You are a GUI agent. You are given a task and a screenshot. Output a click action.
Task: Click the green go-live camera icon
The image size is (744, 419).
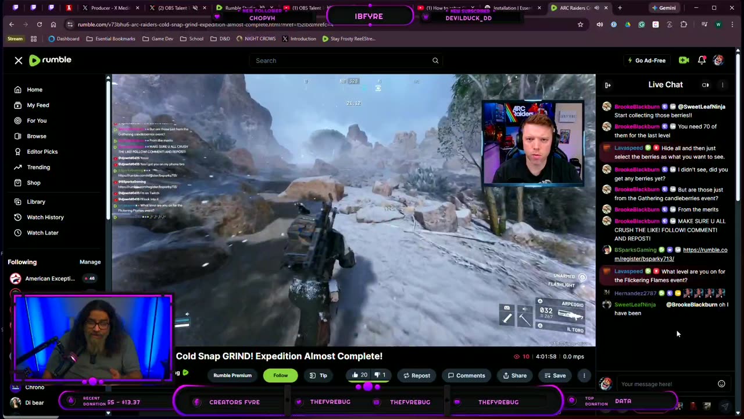tap(684, 60)
